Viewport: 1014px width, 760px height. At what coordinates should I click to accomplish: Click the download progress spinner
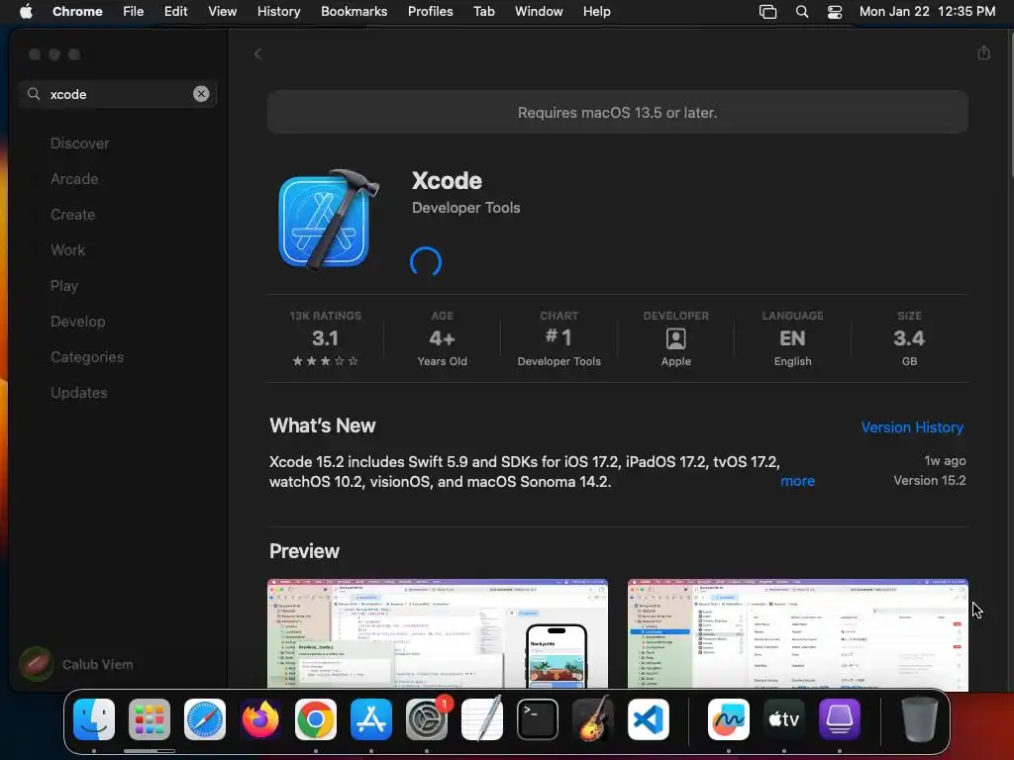426,262
